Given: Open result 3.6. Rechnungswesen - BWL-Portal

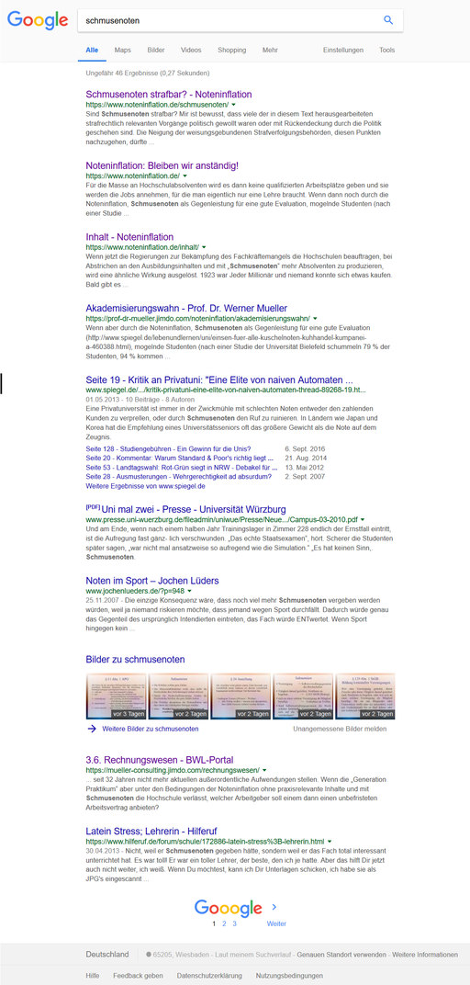Looking at the screenshot, I should coord(160,760).
